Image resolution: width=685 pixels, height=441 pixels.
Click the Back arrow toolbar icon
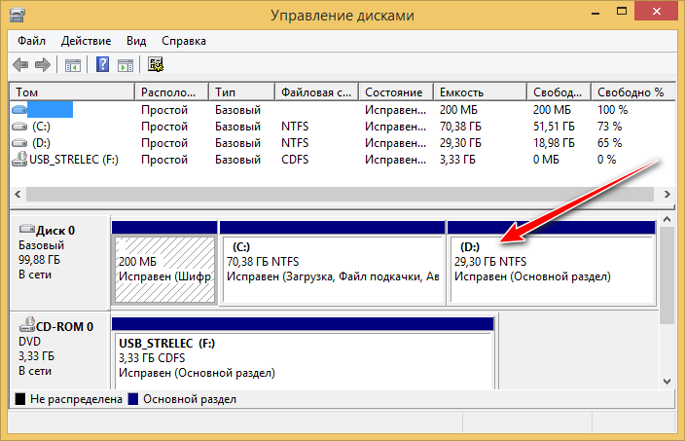pyautogui.click(x=20, y=65)
